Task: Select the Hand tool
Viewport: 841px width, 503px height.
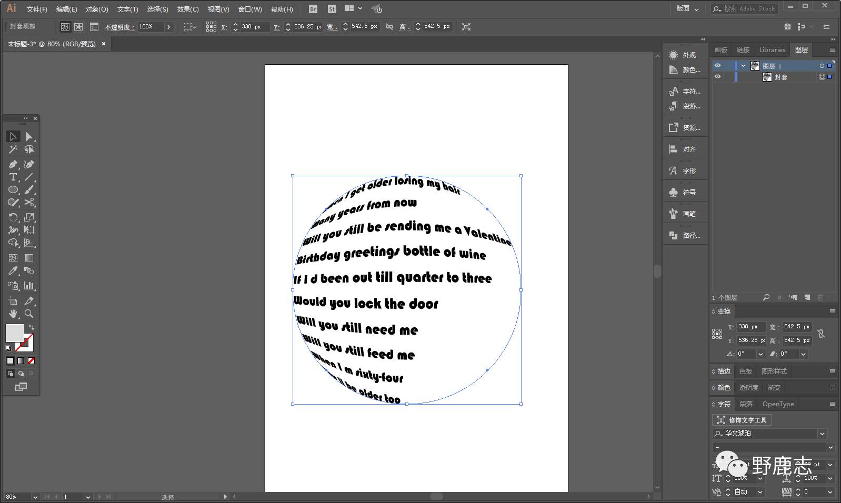Action: (x=13, y=314)
